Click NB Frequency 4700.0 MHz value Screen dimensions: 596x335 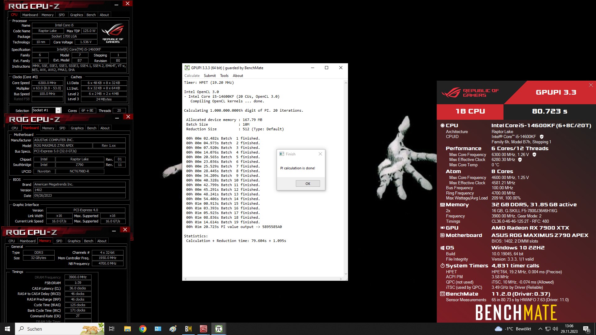coord(107,264)
